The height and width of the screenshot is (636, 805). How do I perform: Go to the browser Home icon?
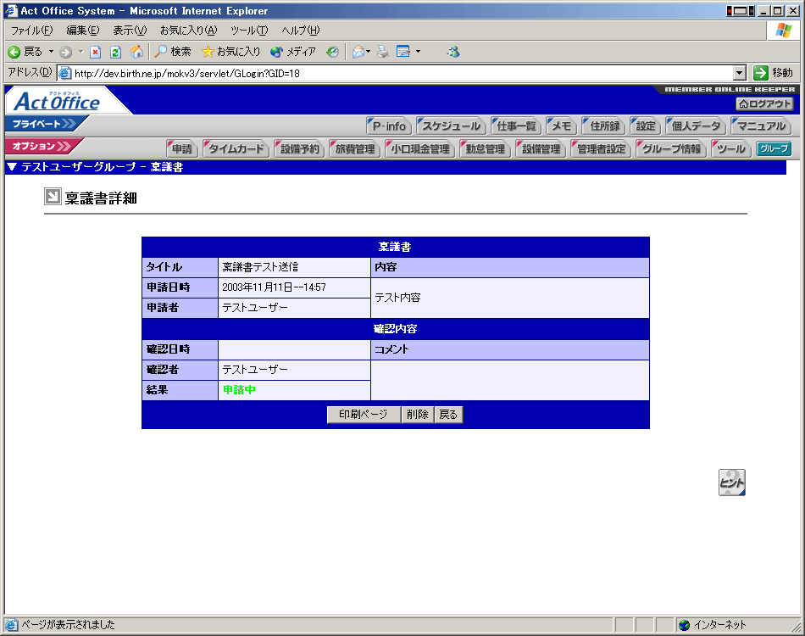coord(136,52)
